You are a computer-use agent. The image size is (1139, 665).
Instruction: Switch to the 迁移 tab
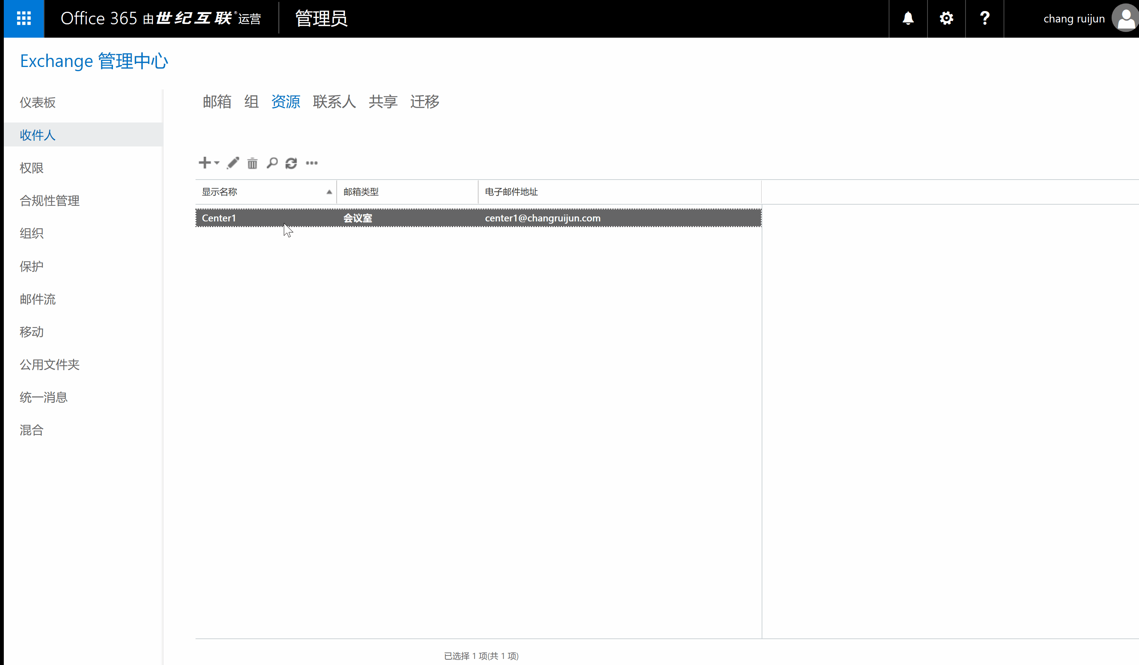pos(424,102)
